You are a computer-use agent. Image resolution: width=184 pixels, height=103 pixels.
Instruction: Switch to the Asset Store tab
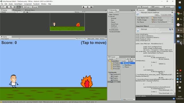(x=30, y=10)
